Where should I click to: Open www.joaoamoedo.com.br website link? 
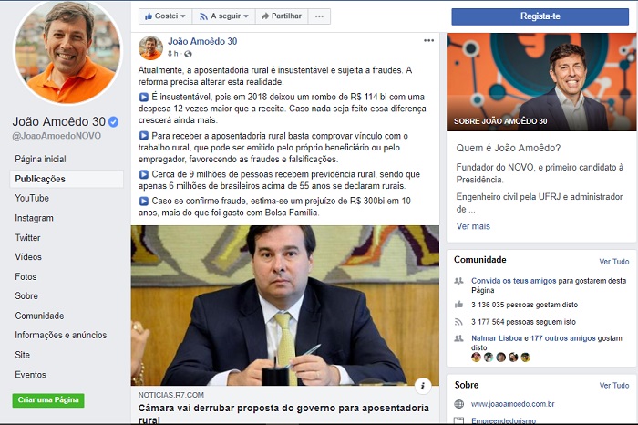tap(512, 404)
